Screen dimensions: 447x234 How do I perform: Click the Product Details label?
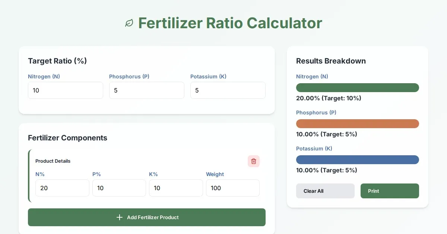(x=53, y=161)
